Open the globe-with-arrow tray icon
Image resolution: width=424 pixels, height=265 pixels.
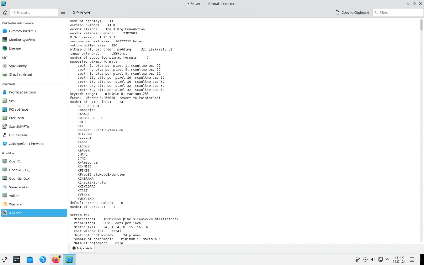(358, 259)
